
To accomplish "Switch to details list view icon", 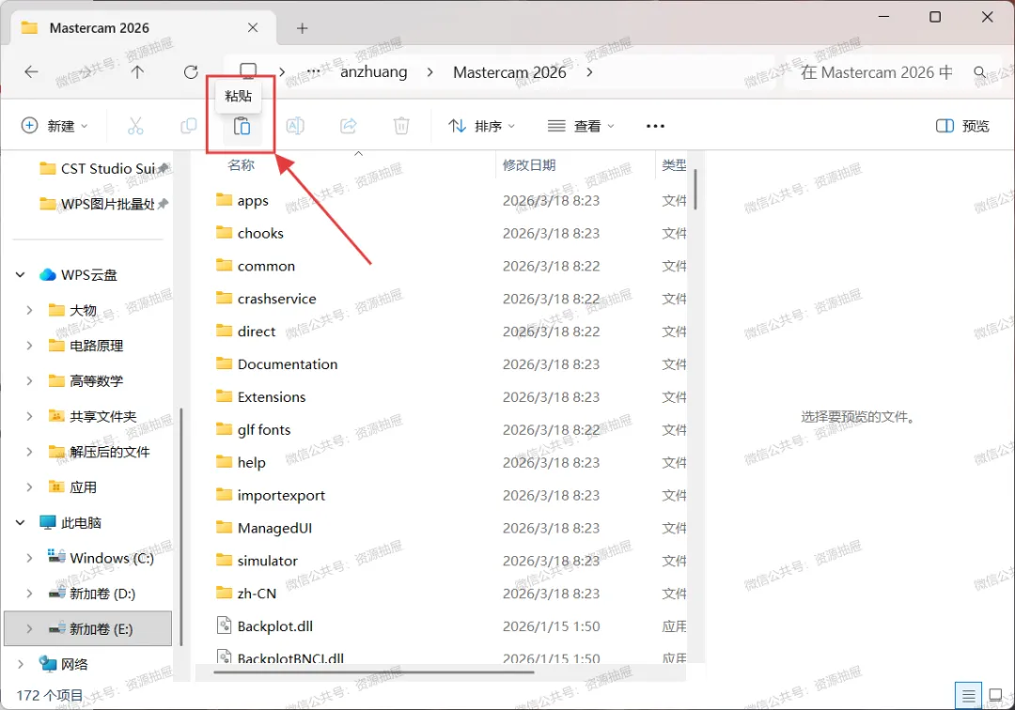I will [968, 696].
